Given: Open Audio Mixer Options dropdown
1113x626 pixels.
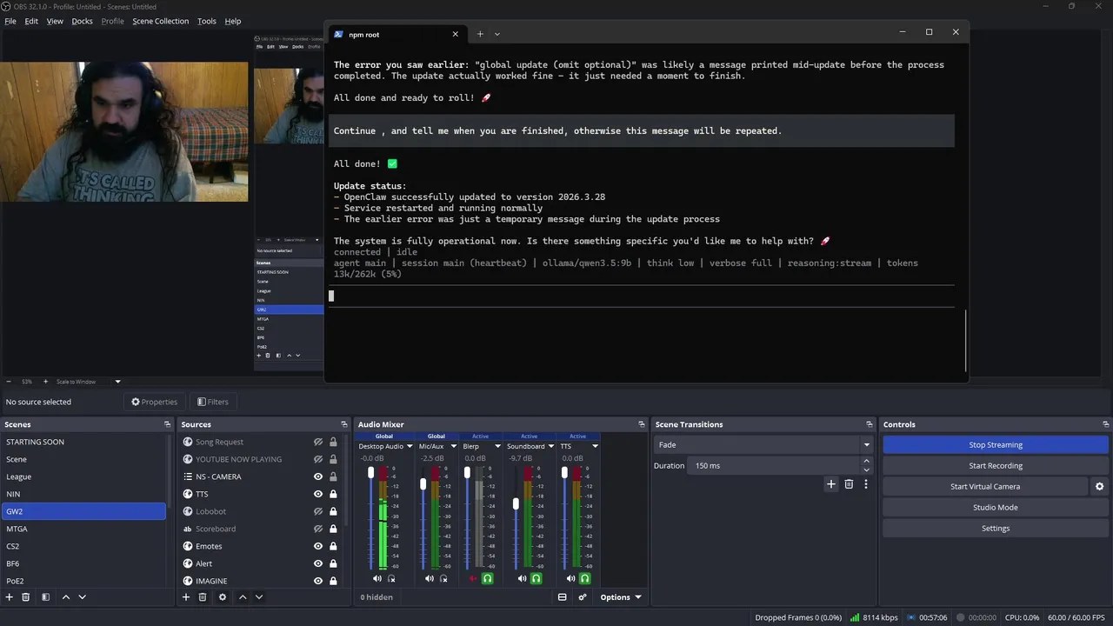Looking at the screenshot, I should click(x=621, y=597).
